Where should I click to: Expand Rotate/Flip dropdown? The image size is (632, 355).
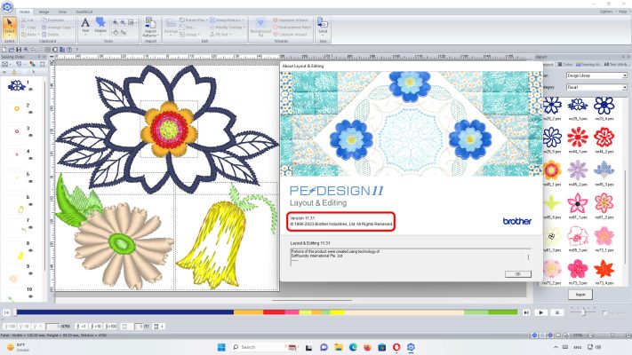(x=207, y=20)
